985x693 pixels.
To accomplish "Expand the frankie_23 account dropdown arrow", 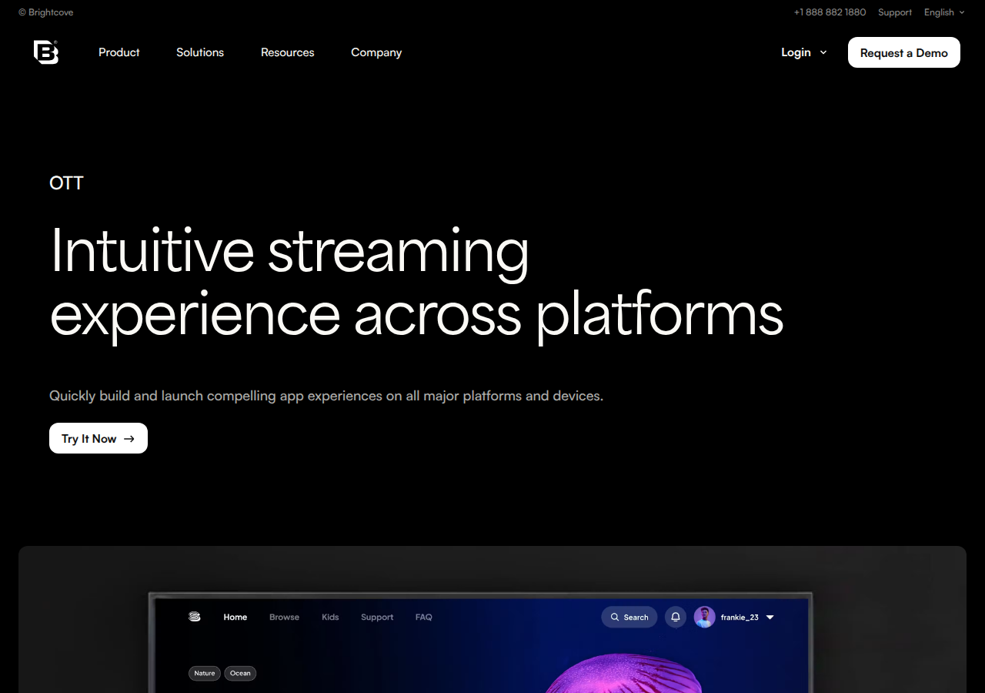I will 770,618.
